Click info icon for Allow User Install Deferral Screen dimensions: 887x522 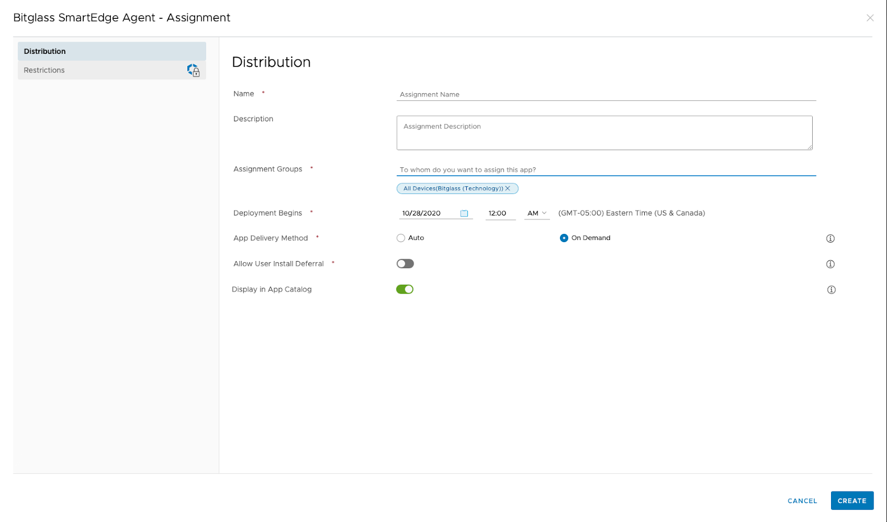pyautogui.click(x=830, y=264)
